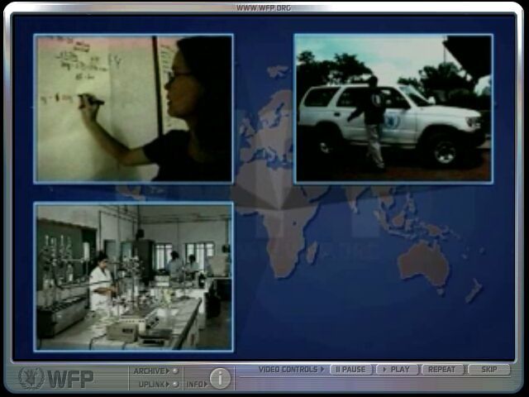The width and height of the screenshot is (529, 397).
Task: Click the WFP text logo
Action: (70, 380)
